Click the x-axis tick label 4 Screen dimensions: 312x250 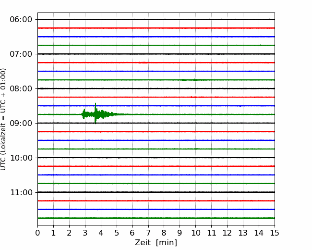click(101, 233)
